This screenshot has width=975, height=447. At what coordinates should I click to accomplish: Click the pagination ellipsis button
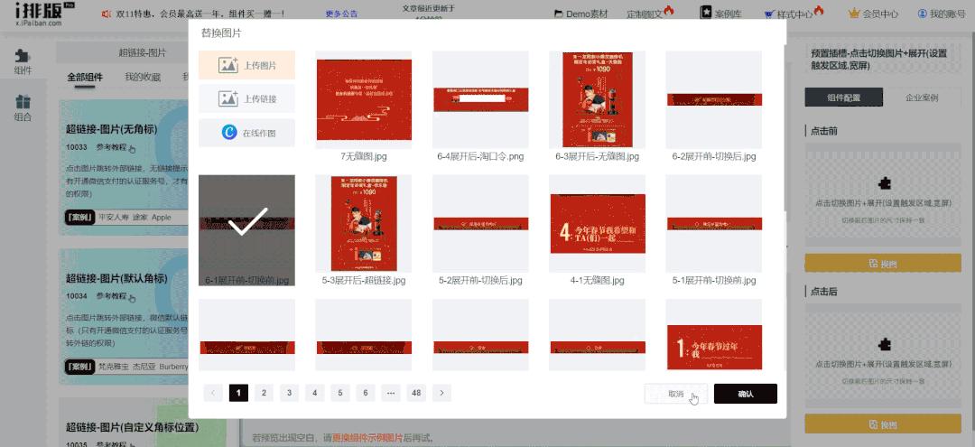391,393
